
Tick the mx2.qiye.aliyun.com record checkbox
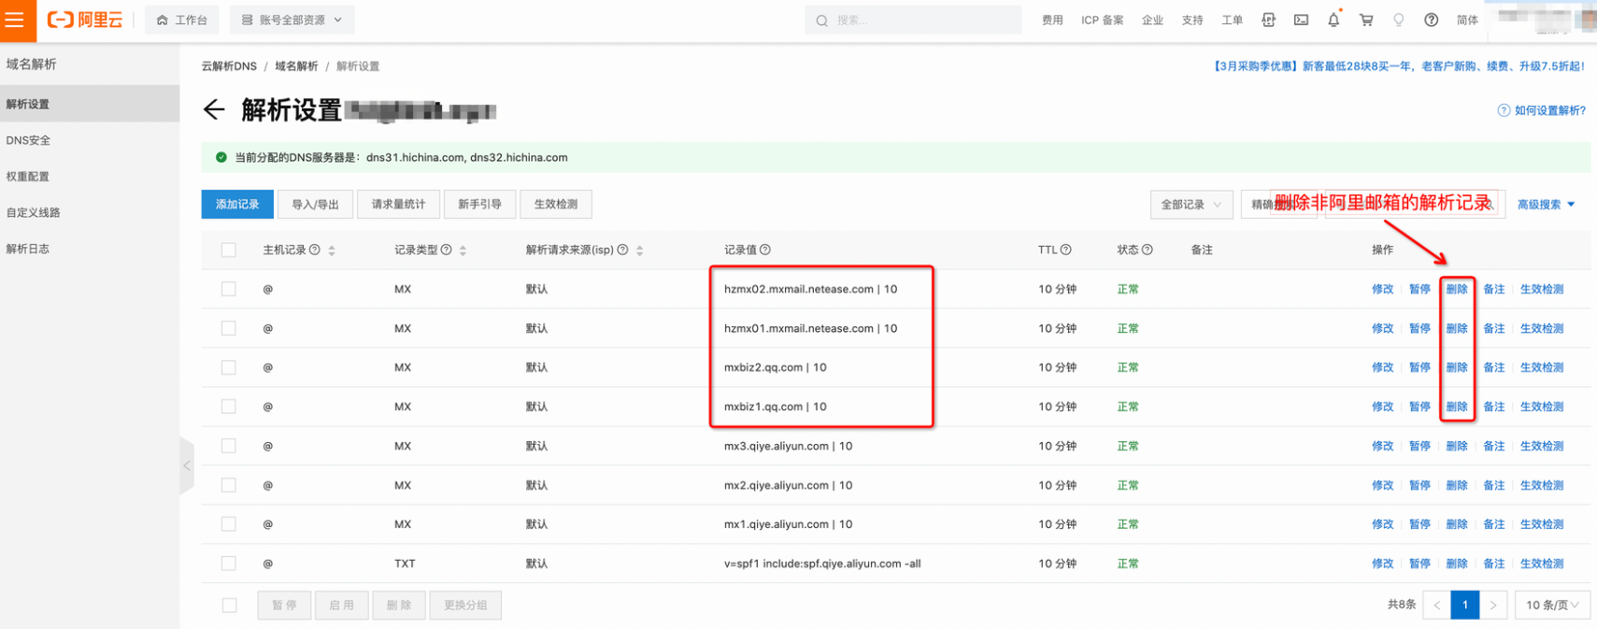pyautogui.click(x=229, y=485)
